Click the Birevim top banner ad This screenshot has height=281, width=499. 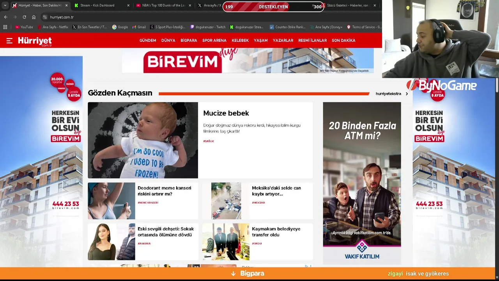pyautogui.click(x=248, y=60)
